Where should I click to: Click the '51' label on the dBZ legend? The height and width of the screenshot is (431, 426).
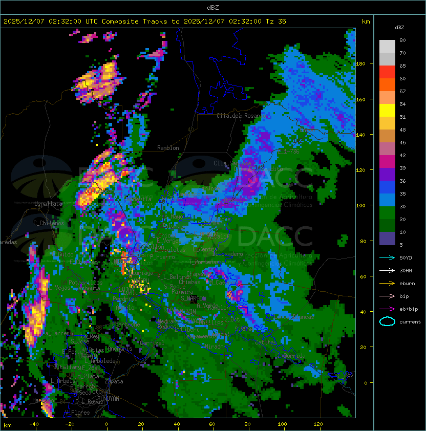point(402,117)
